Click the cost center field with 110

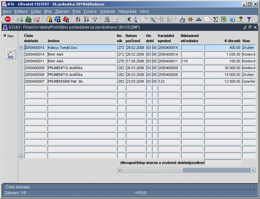[192, 61]
